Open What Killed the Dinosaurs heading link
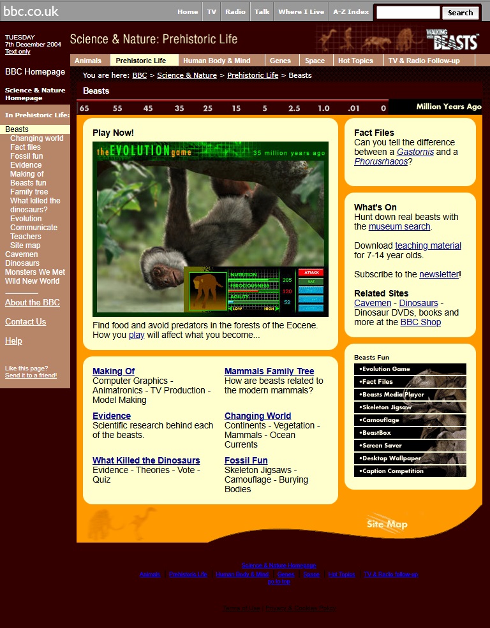Screen dimensions: 490x628 [x=146, y=460]
